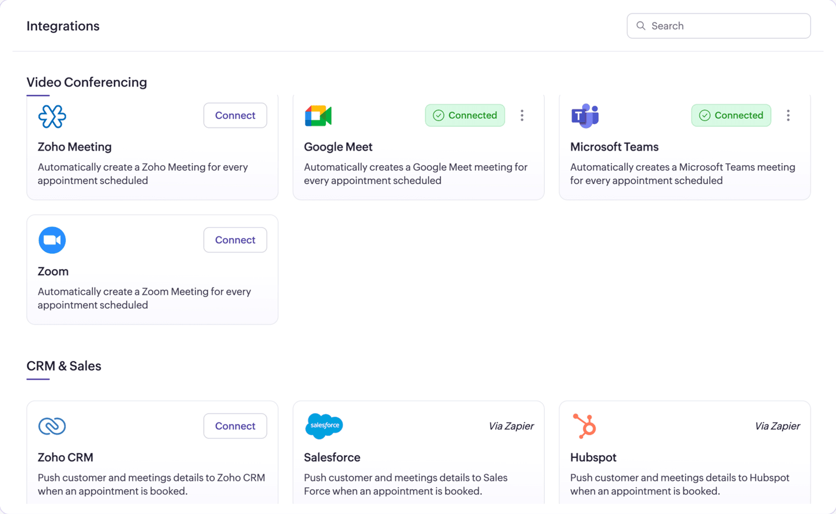Click the Zoom camera icon
The height and width of the screenshot is (514, 836).
pyautogui.click(x=52, y=240)
